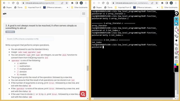Image resolution: width=180 pixels, height=101 pixels.
Task: Toggle side panel in right browser
Action: tap(167, 3)
